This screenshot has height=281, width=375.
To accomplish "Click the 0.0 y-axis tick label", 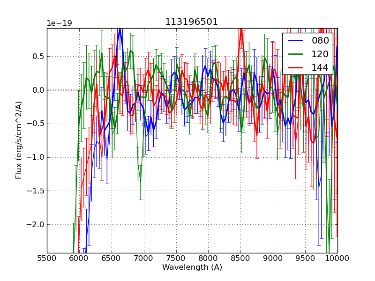I will [37, 90].
